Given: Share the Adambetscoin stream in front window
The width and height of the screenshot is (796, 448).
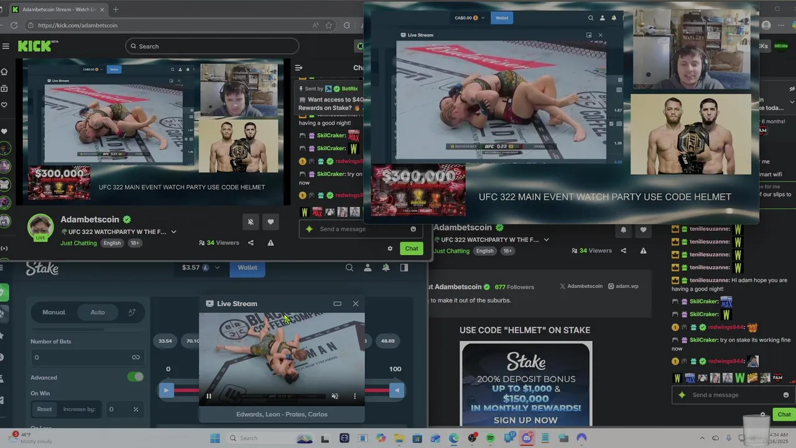Looking at the screenshot, I should point(251,243).
